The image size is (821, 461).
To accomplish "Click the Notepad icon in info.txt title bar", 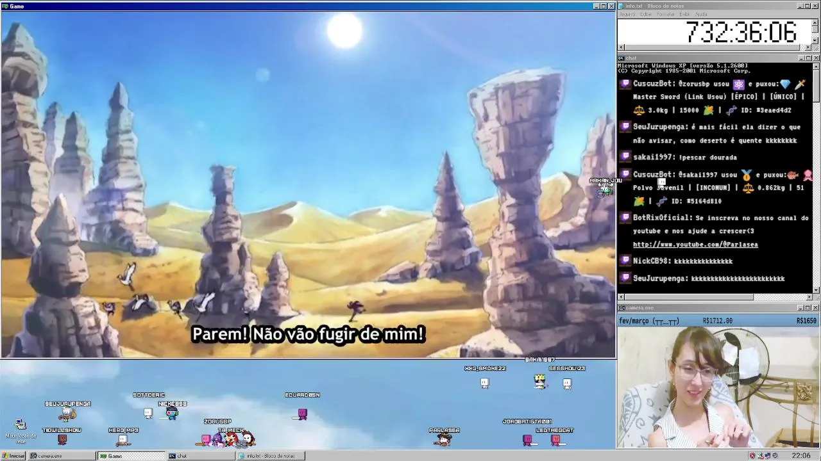I will [622, 6].
